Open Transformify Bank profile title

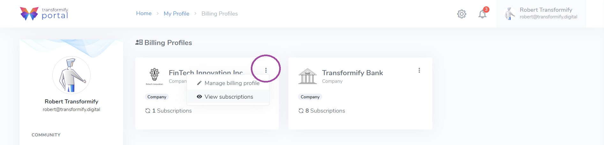pos(353,73)
